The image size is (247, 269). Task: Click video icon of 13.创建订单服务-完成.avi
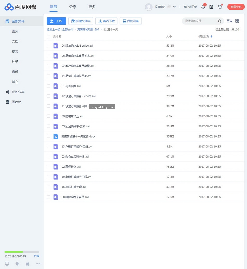coord(56,147)
